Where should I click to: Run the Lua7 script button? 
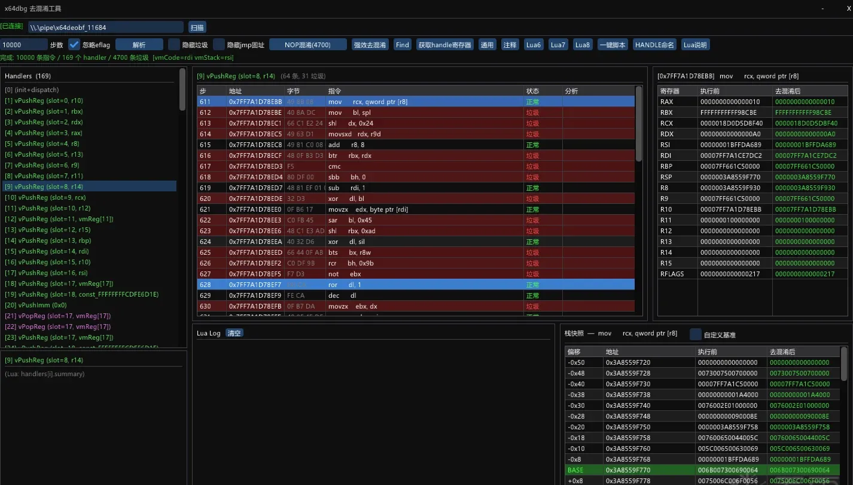[558, 44]
